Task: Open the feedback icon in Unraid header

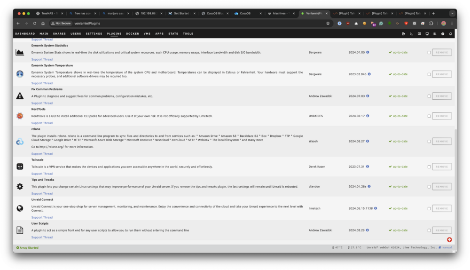Action: 419,34
